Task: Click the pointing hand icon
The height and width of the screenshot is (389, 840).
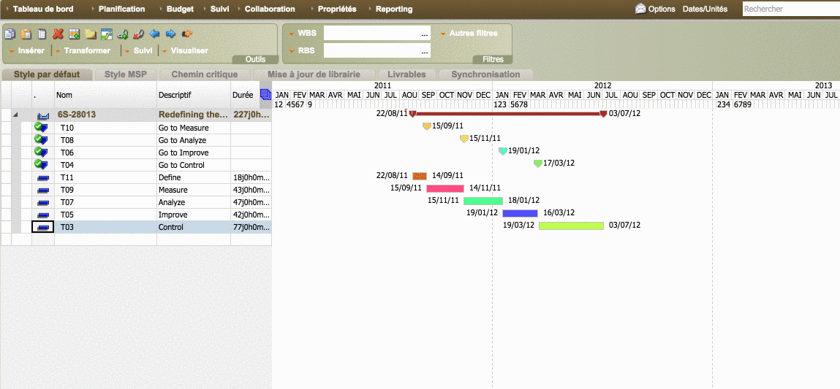Action: [x=187, y=34]
